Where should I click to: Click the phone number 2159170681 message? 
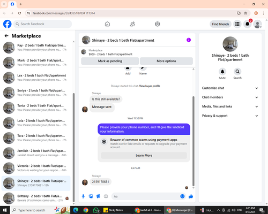click(100, 182)
